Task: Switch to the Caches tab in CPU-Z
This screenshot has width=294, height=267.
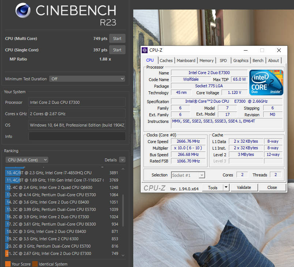Action: tap(166, 61)
